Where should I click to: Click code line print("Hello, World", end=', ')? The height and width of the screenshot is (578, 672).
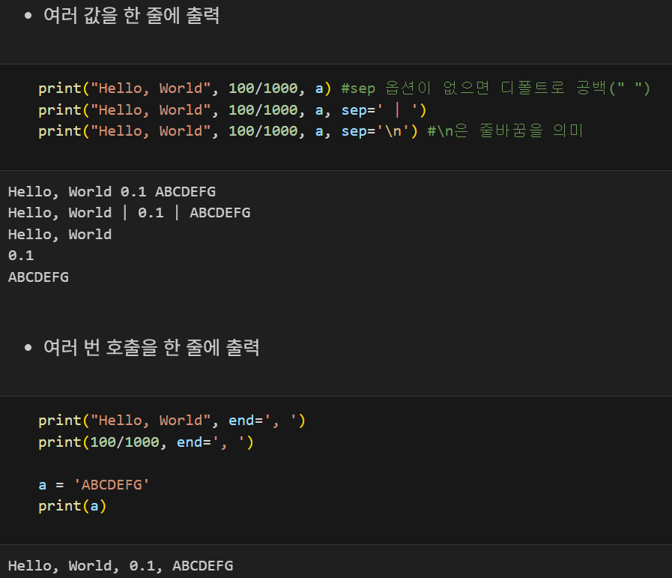click(172, 421)
